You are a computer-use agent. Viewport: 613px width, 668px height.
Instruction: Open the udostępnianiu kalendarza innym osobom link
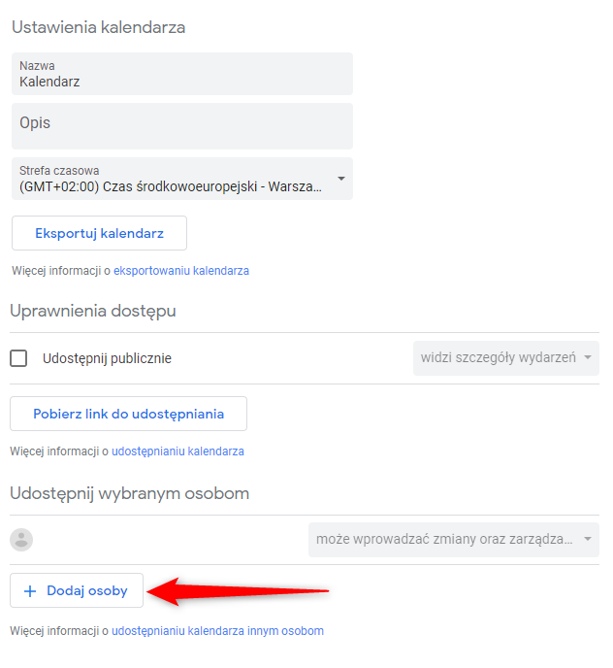217,631
